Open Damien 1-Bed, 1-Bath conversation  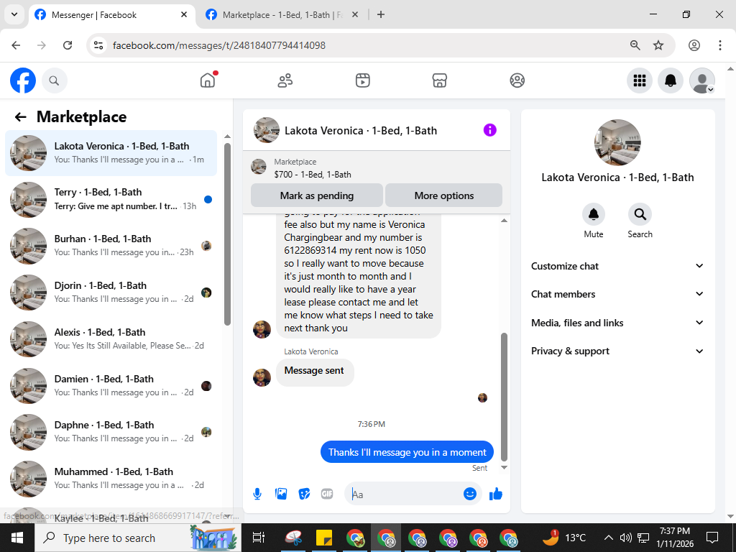111,386
